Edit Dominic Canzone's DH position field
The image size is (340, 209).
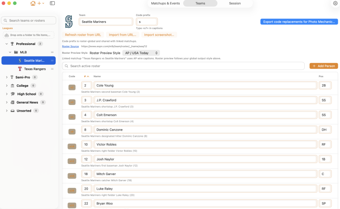[x=325, y=130]
